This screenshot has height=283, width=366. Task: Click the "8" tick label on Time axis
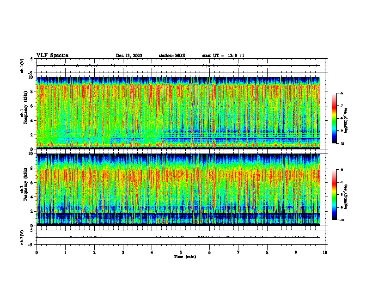point(267,252)
